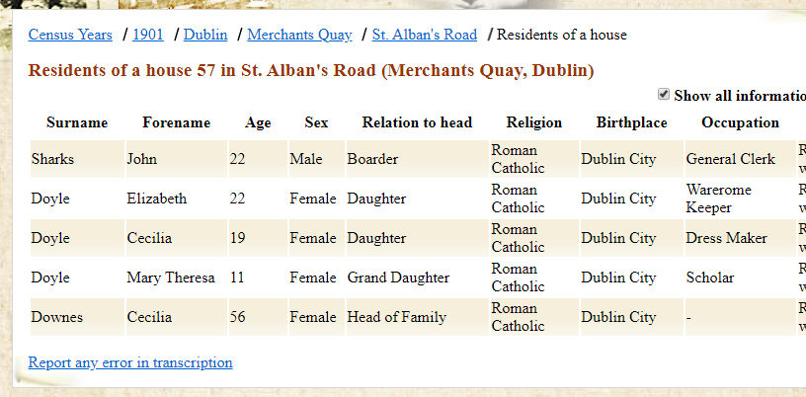This screenshot has height=397, width=806.
Task: Click the Surname column header
Action: 77,122
